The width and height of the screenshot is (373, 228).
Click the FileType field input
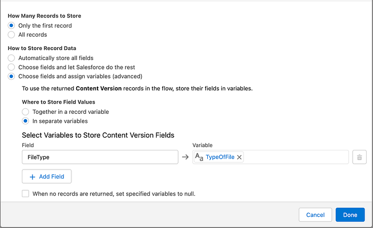(100, 157)
